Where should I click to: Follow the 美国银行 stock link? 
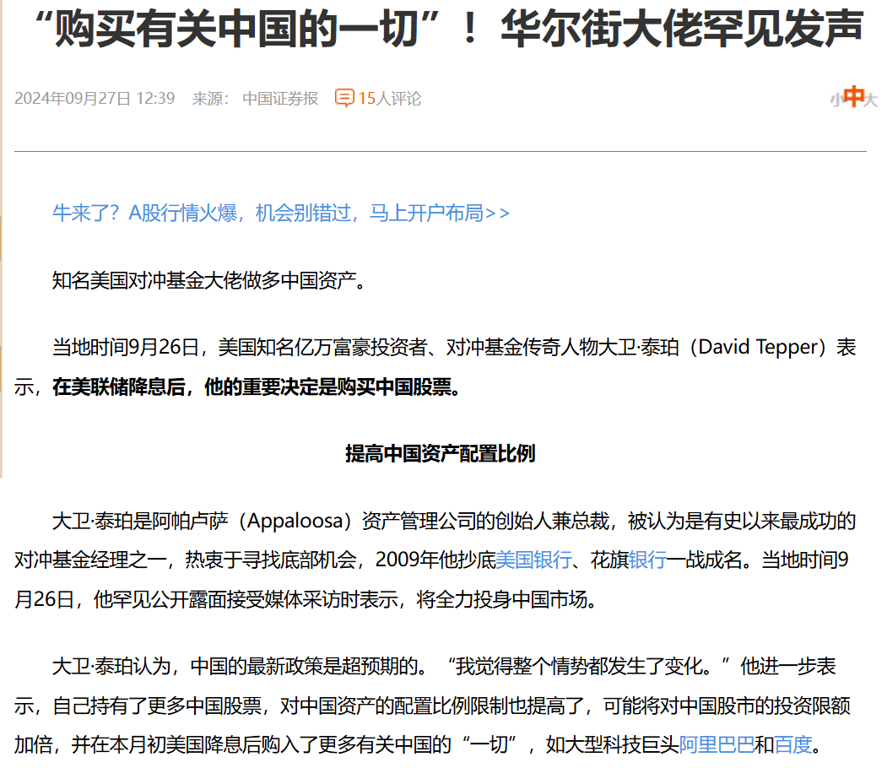pyautogui.click(x=533, y=560)
